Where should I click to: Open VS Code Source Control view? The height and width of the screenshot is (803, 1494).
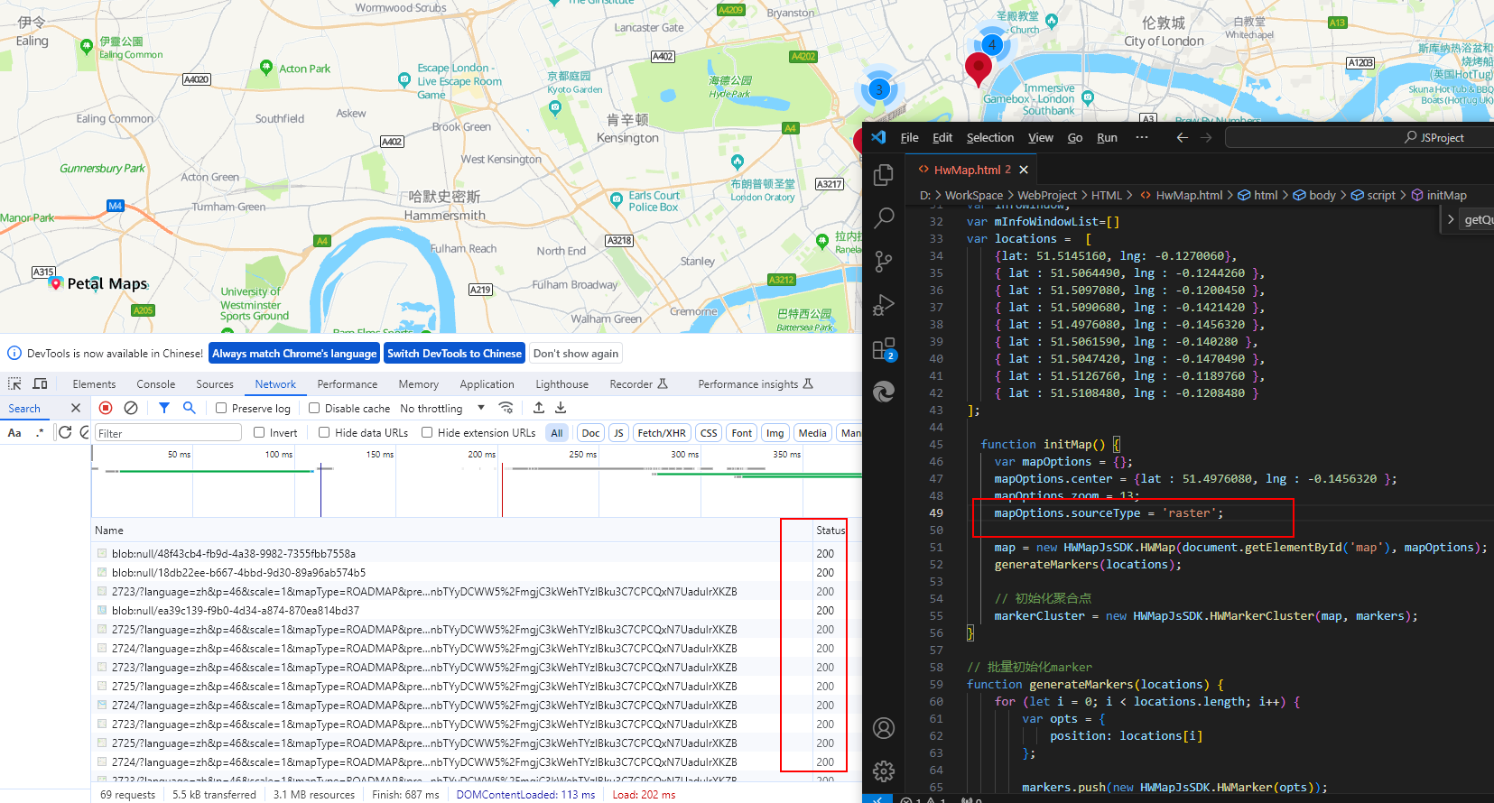[884, 261]
